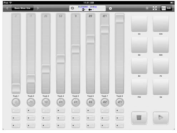Click the Track 2 knob showing 24

click(x=31, y=102)
